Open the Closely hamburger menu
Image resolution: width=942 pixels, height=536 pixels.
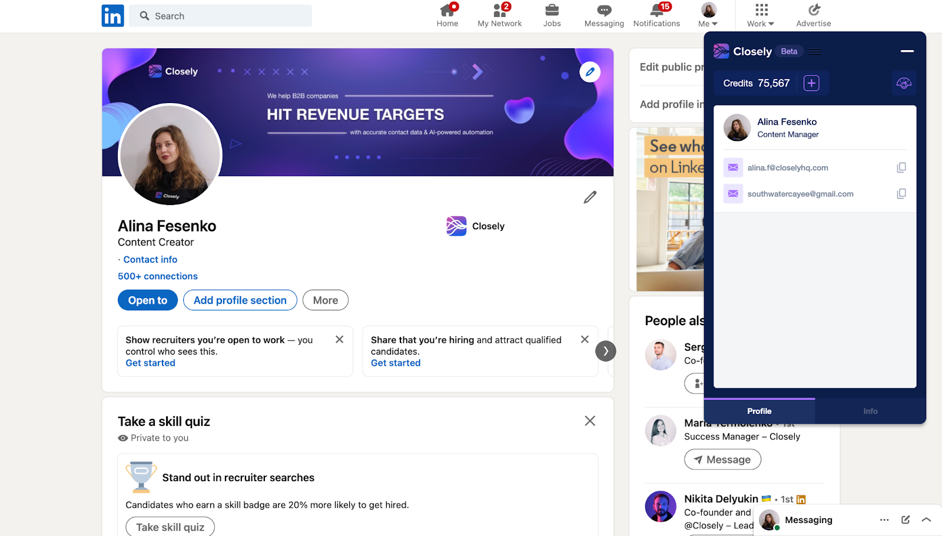[x=815, y=52]
